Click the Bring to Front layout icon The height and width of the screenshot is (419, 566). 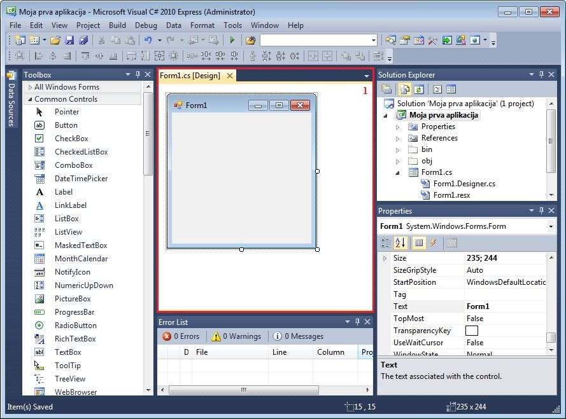[346, 56]
